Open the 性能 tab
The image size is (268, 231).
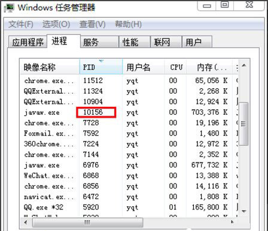(x=135, y=42)
